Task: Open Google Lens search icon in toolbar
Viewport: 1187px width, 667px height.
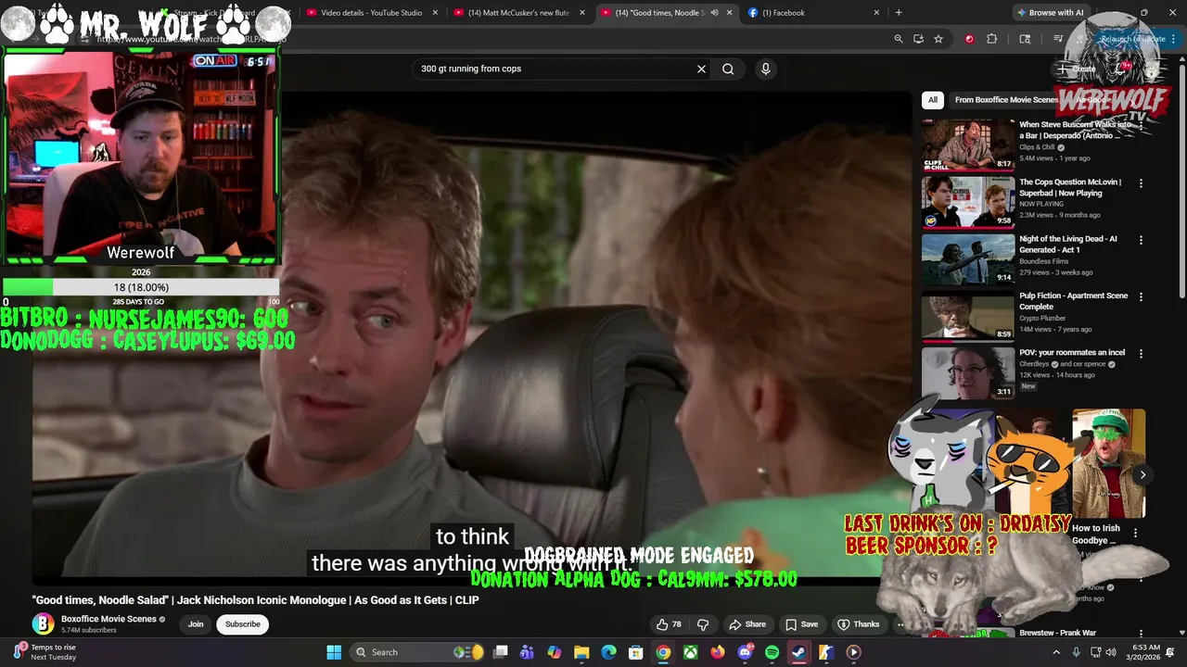Action: [x=1025, y=39]
